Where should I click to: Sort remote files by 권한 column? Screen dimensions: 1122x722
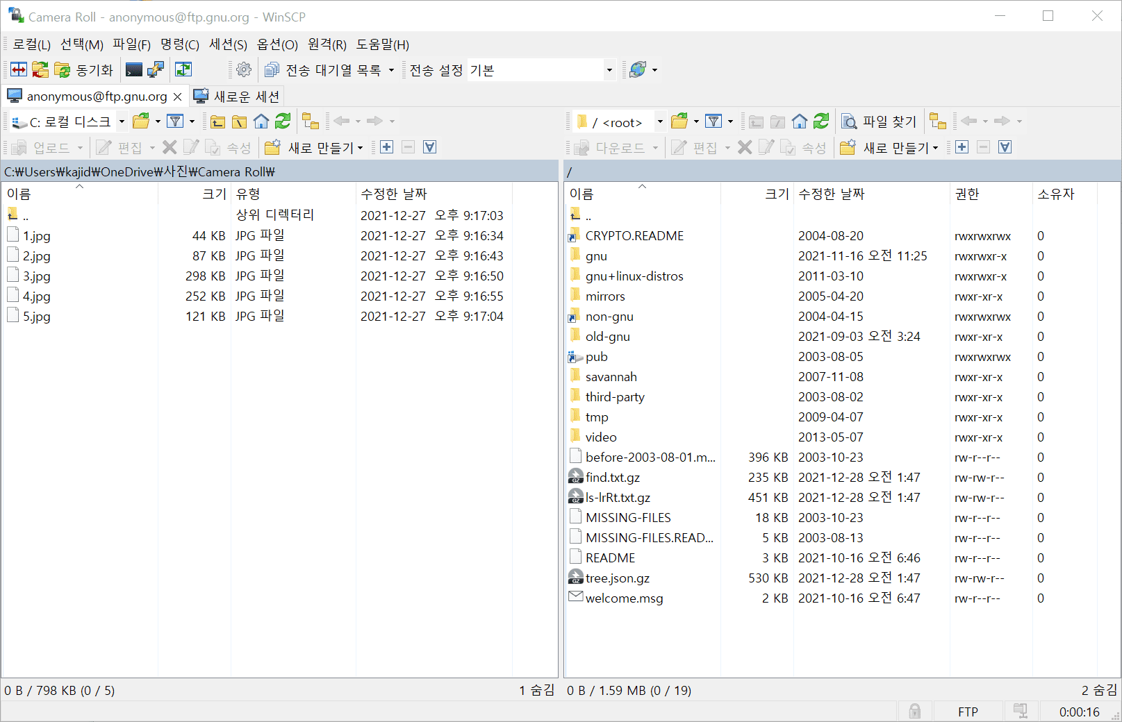click(991, 194)
